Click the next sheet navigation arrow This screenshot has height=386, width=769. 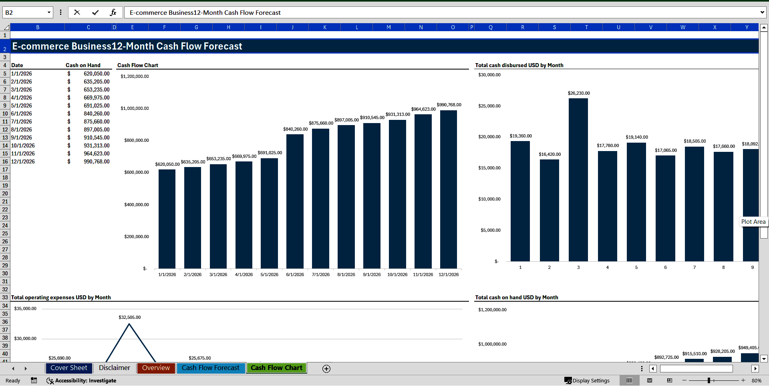click(26, 368)
